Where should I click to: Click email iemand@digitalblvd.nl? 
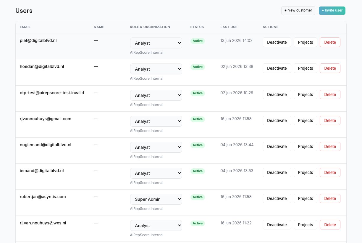tap(42, 171)
